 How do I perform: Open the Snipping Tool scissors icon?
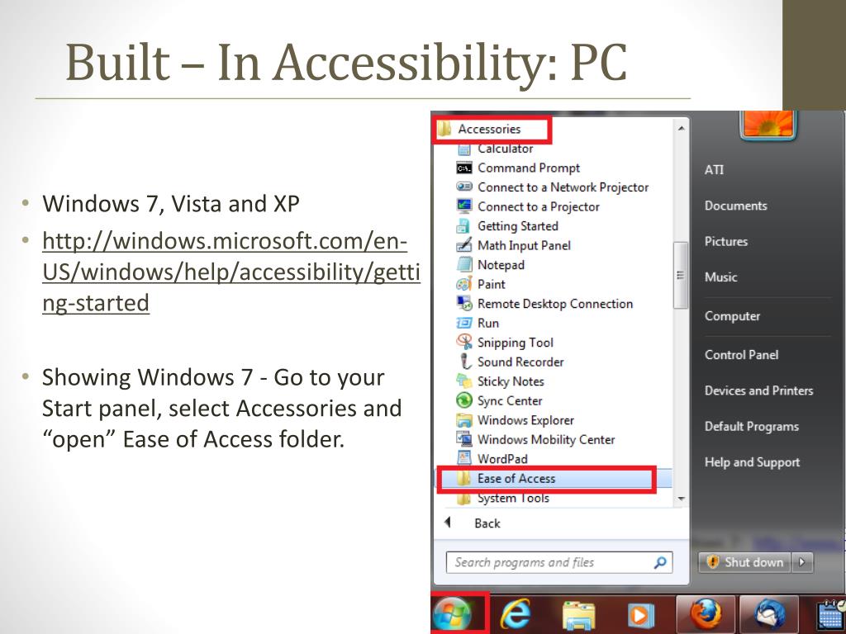464,342
